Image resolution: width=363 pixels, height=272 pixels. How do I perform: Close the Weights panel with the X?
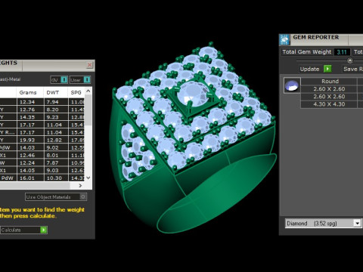click(89, 65)
